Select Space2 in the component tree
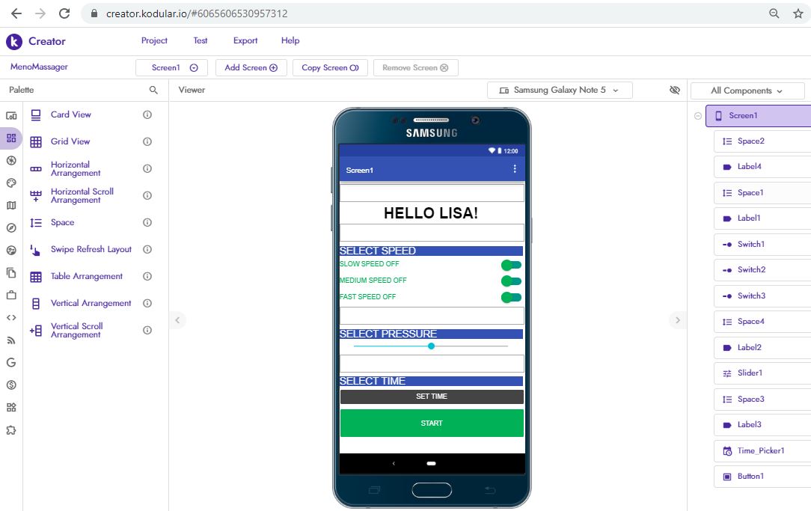 (762, 141)
